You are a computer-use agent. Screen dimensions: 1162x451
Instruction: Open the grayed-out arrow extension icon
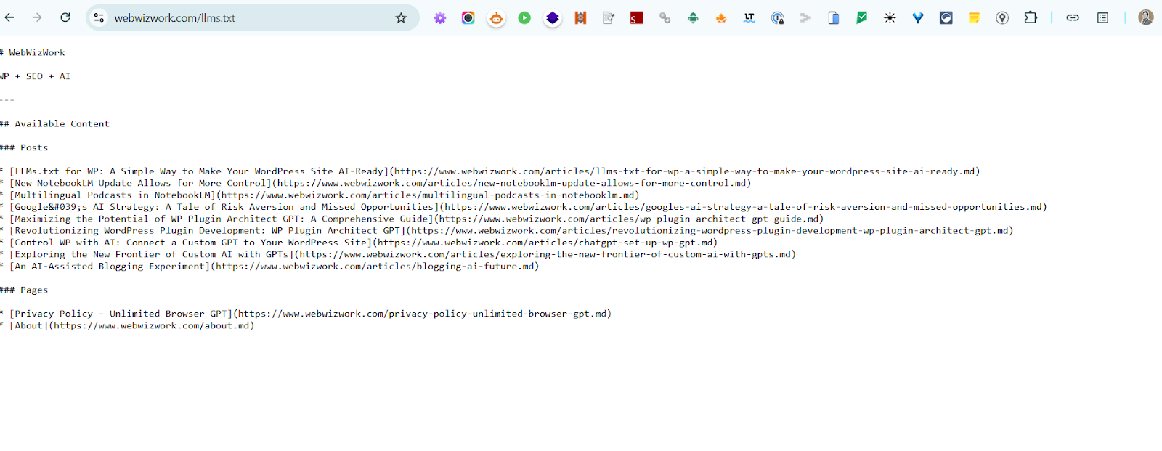(x=805, y=18)
